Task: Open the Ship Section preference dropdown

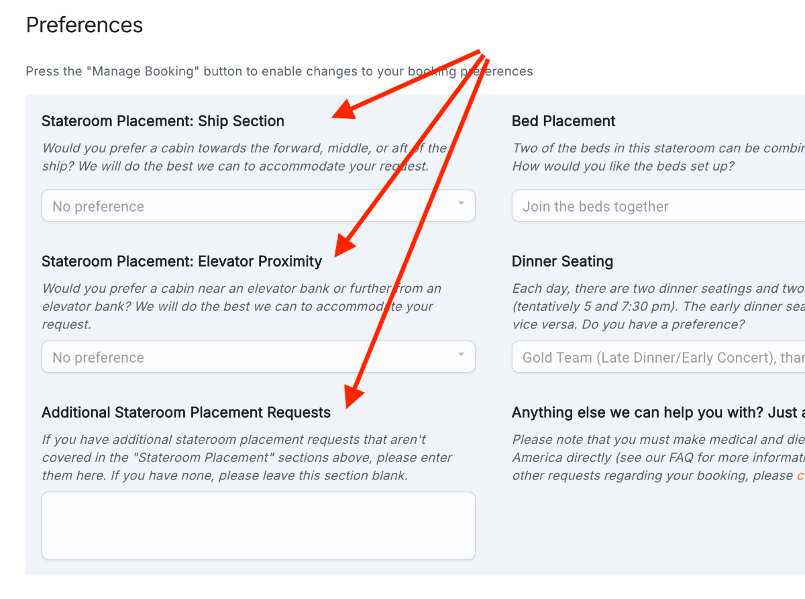Action: (x=258, y=205)
